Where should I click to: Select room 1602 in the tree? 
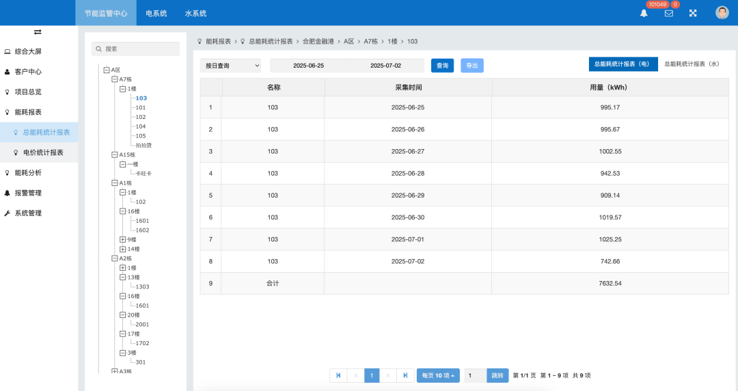coord(142,230)
